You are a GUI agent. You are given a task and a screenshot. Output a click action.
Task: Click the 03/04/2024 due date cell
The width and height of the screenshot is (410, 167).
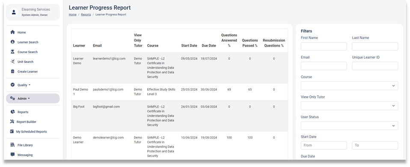coord(209,107)
